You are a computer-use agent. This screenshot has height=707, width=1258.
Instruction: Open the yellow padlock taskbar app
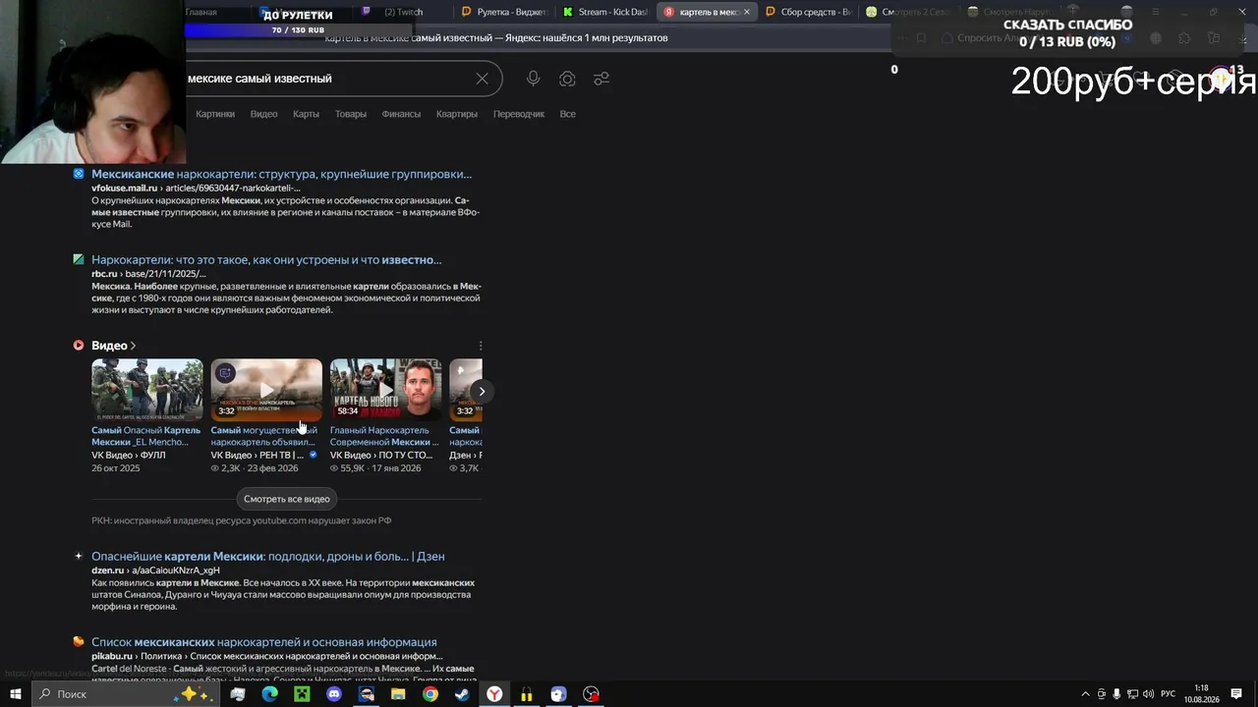[x=527, y=694]
